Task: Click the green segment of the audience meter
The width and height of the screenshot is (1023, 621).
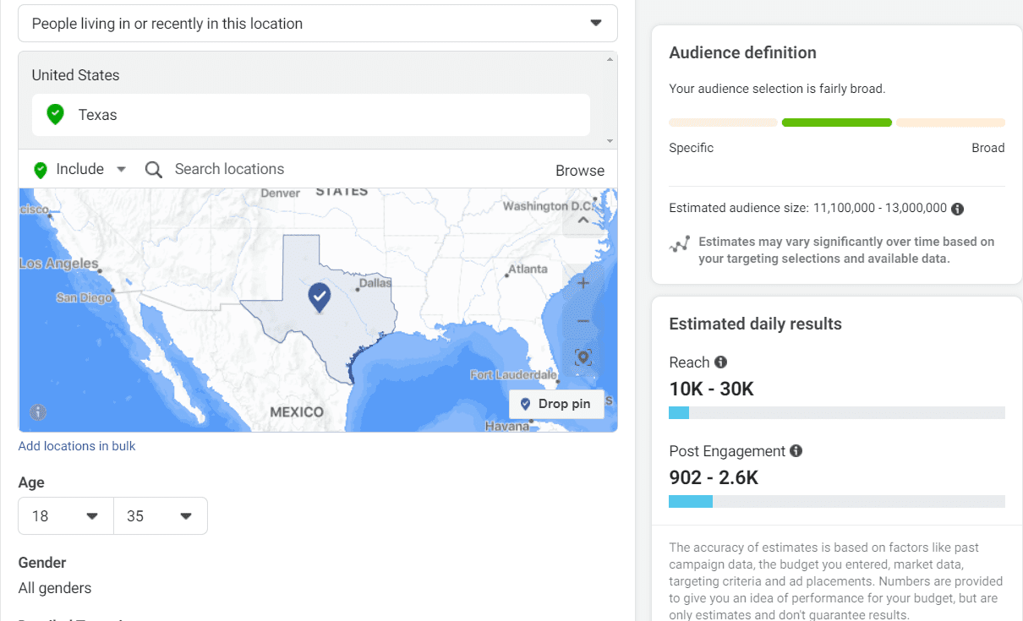Action: (x=836, y=122)
